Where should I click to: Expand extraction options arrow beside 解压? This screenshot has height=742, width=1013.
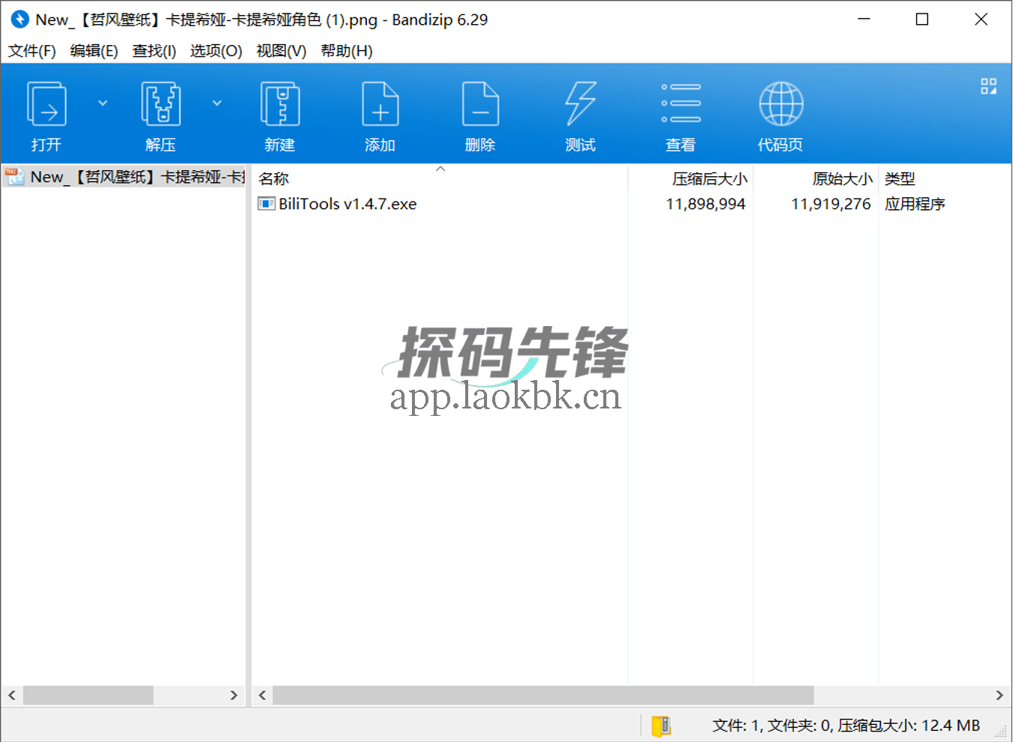218,103
